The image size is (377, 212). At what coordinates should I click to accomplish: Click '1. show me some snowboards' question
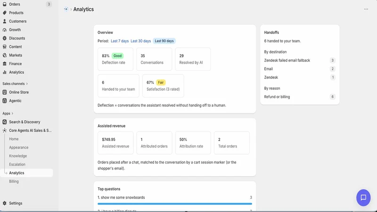[x=121, y=197]
